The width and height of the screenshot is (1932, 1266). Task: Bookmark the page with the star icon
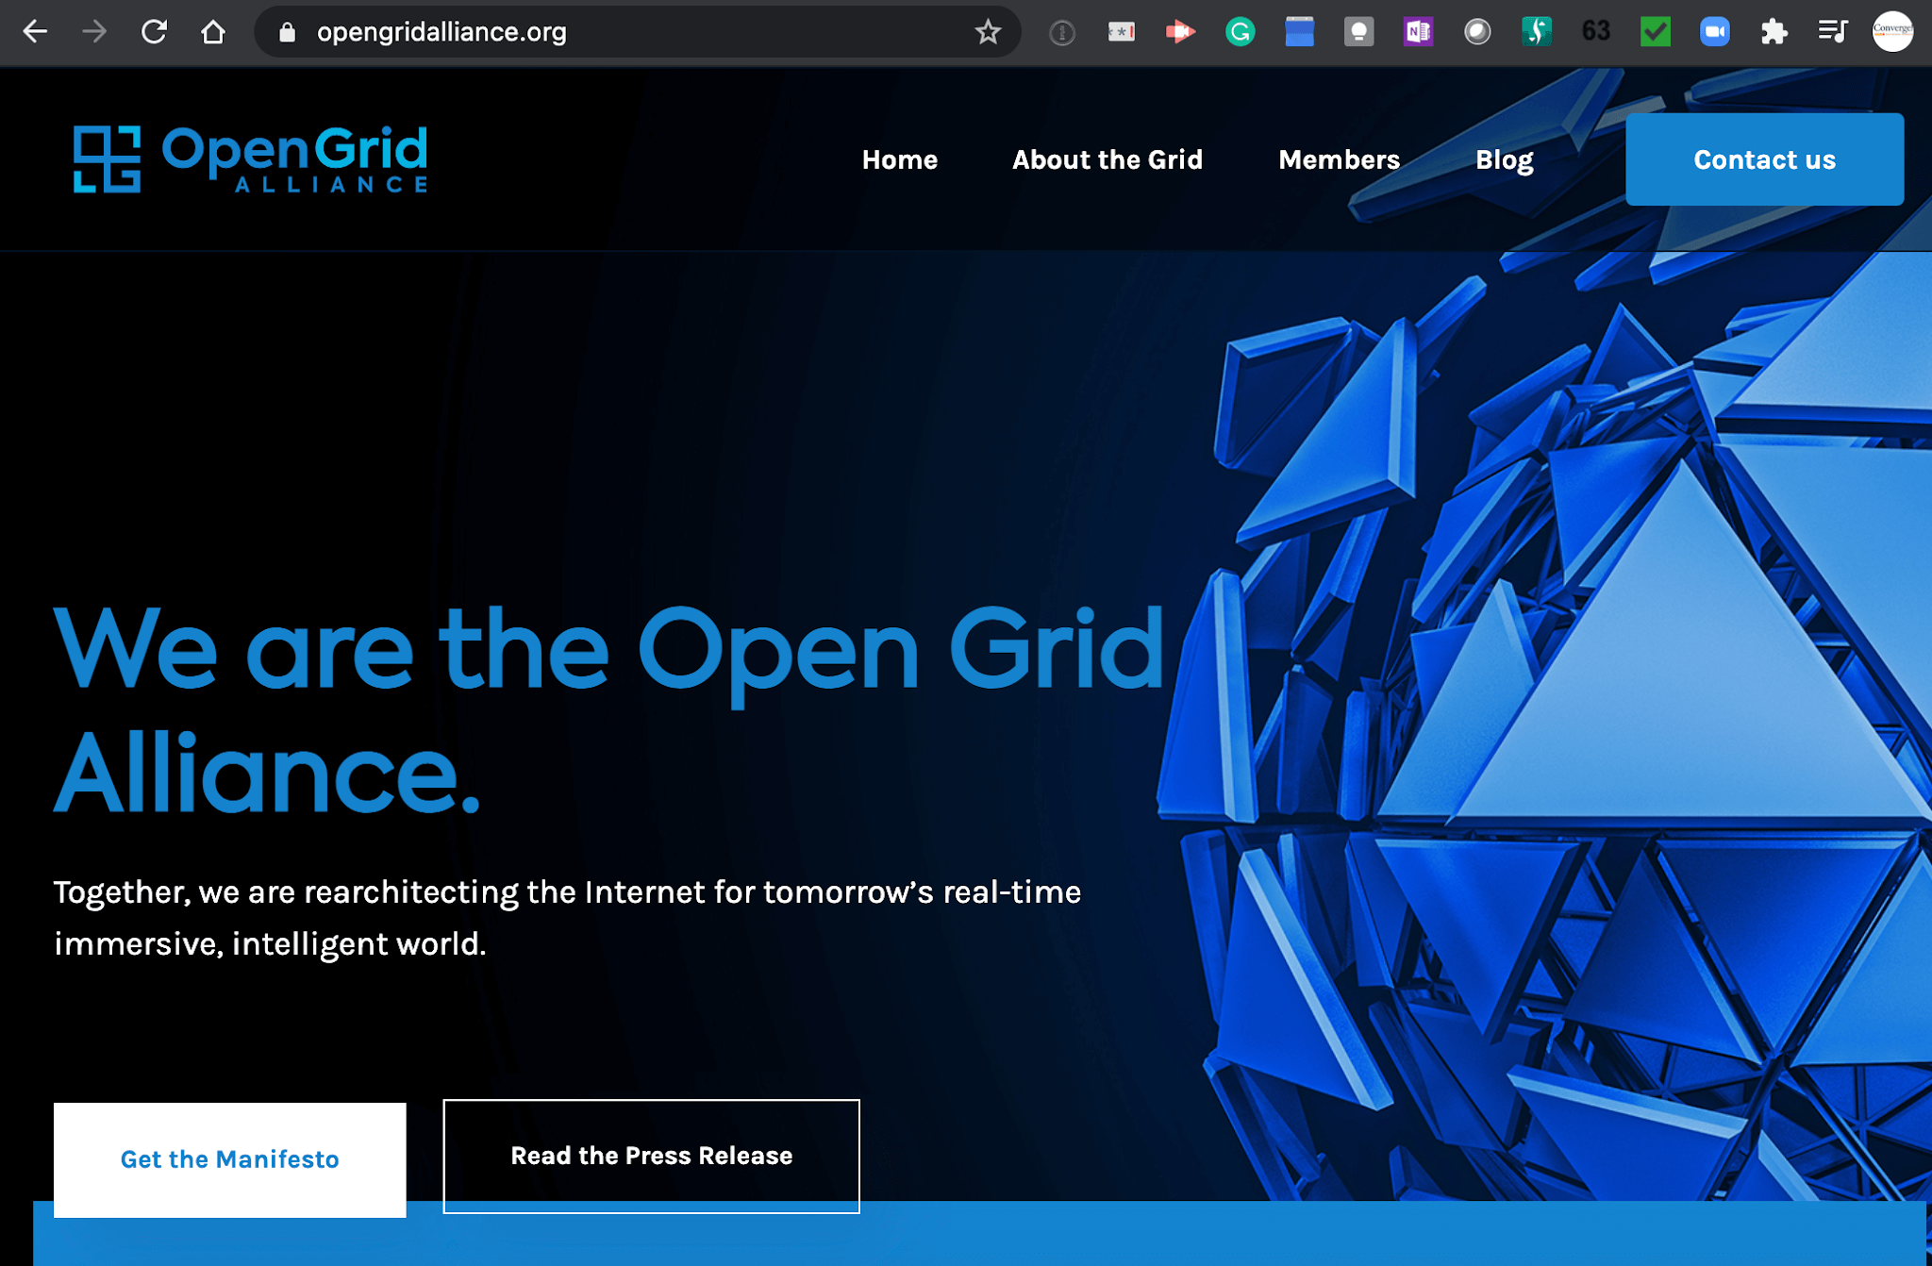coord(987,32)
